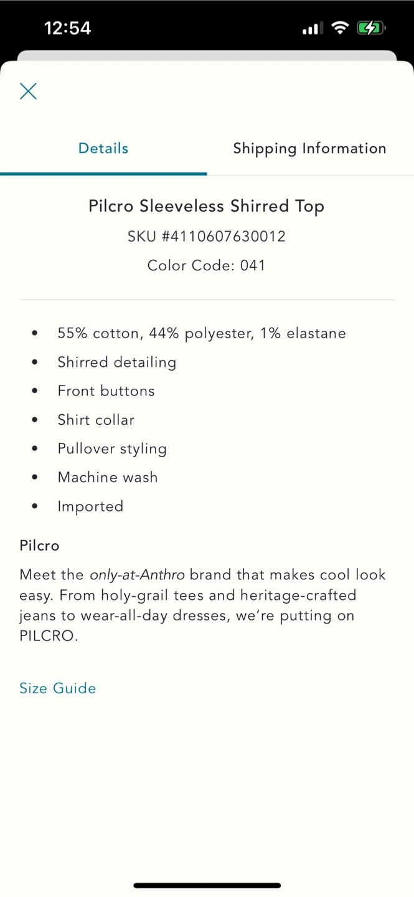This screenshot has width=414, height=897.
Task: Close the product details sheet
Action: pos(28,91)
